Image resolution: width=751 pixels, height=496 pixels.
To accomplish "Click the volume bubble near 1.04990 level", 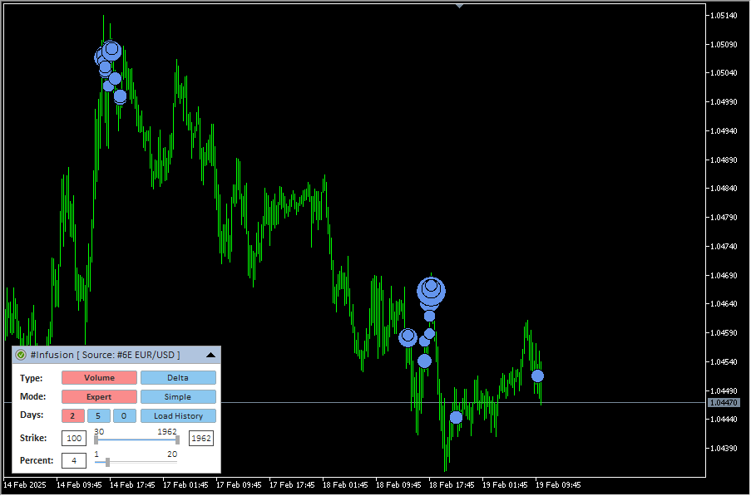I will pyautogui.click(x=121, y=96).
